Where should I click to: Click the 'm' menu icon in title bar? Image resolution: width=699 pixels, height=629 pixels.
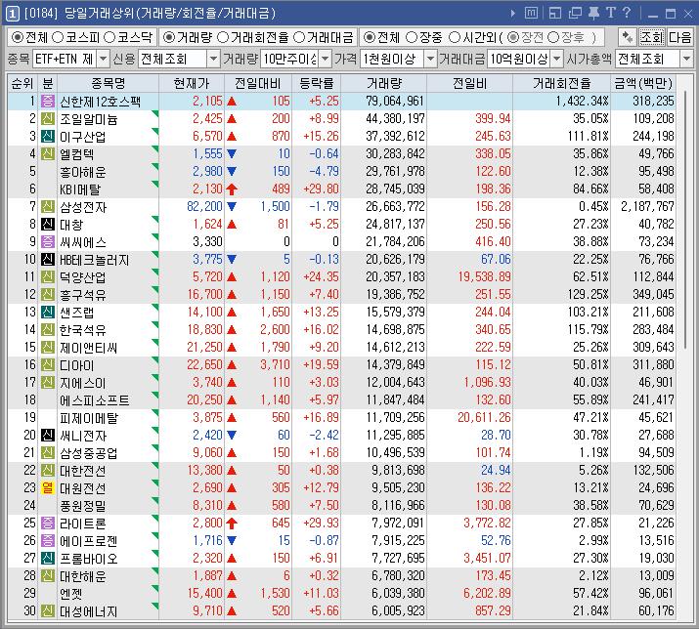point(531,13)
